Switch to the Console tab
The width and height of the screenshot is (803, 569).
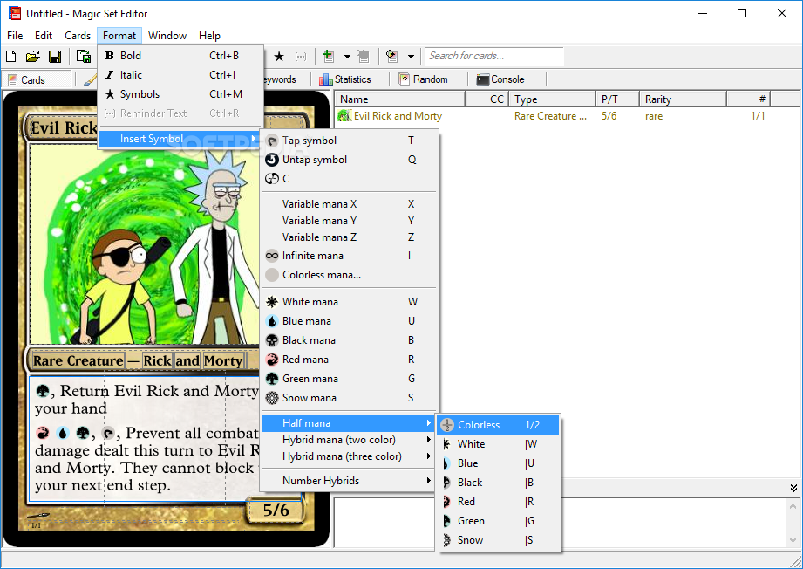click(500, 79)
